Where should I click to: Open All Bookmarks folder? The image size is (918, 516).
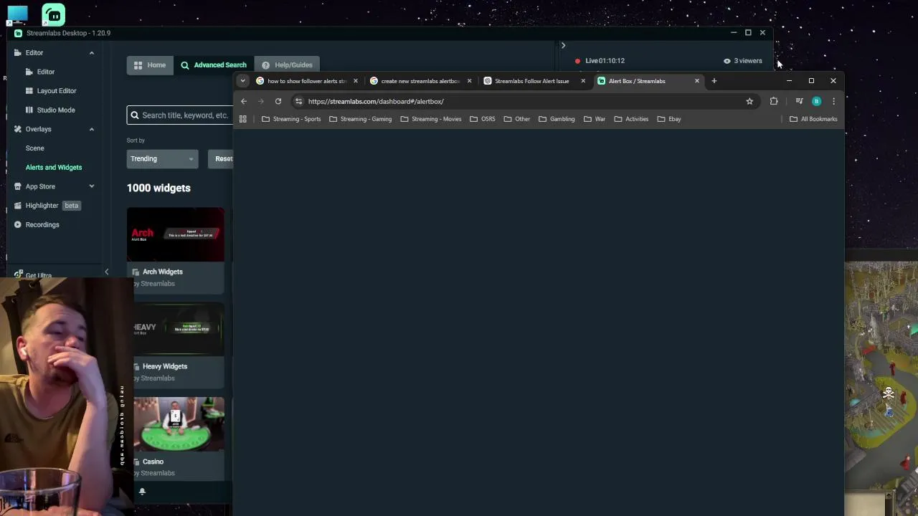pyautogui.click(x=813, y=119)
